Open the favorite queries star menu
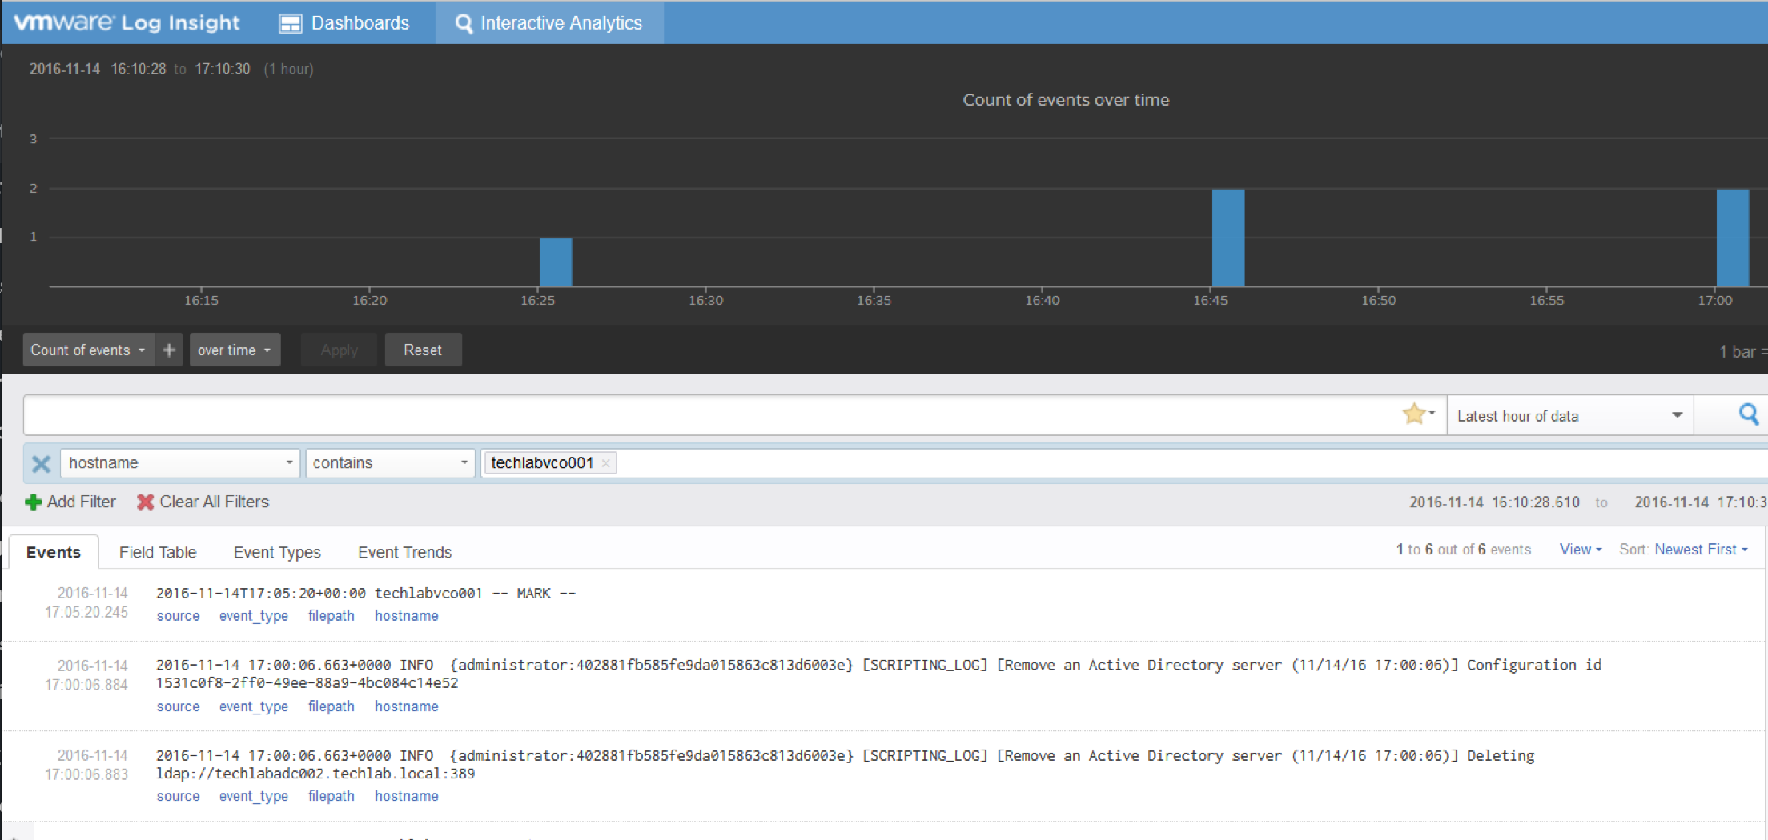 pos(1418,414)
